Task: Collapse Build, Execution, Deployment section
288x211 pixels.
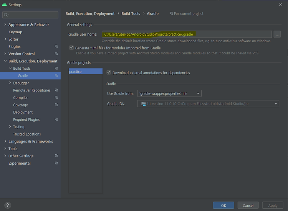Action: (x=5, y=61)
